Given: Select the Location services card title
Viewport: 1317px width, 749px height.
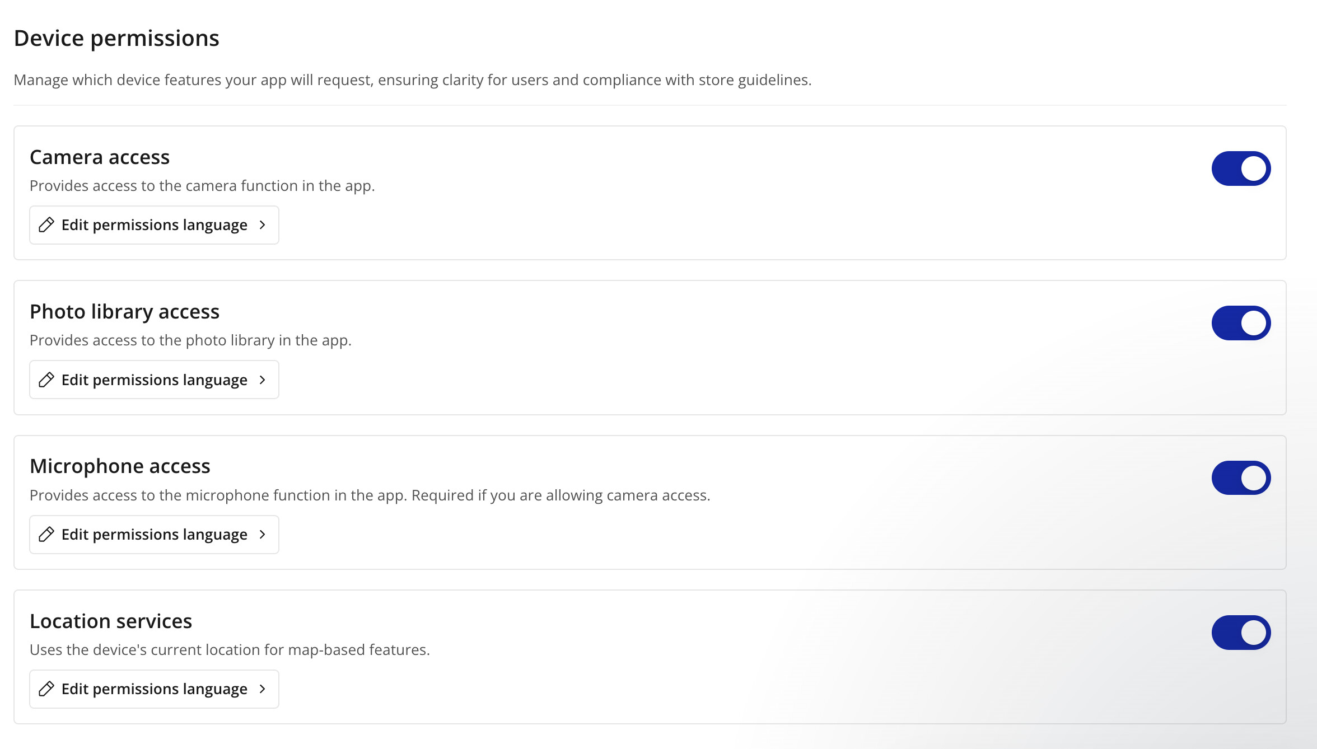Looking at the screenshot, I should pyautogui.click(x=111, y=621).
